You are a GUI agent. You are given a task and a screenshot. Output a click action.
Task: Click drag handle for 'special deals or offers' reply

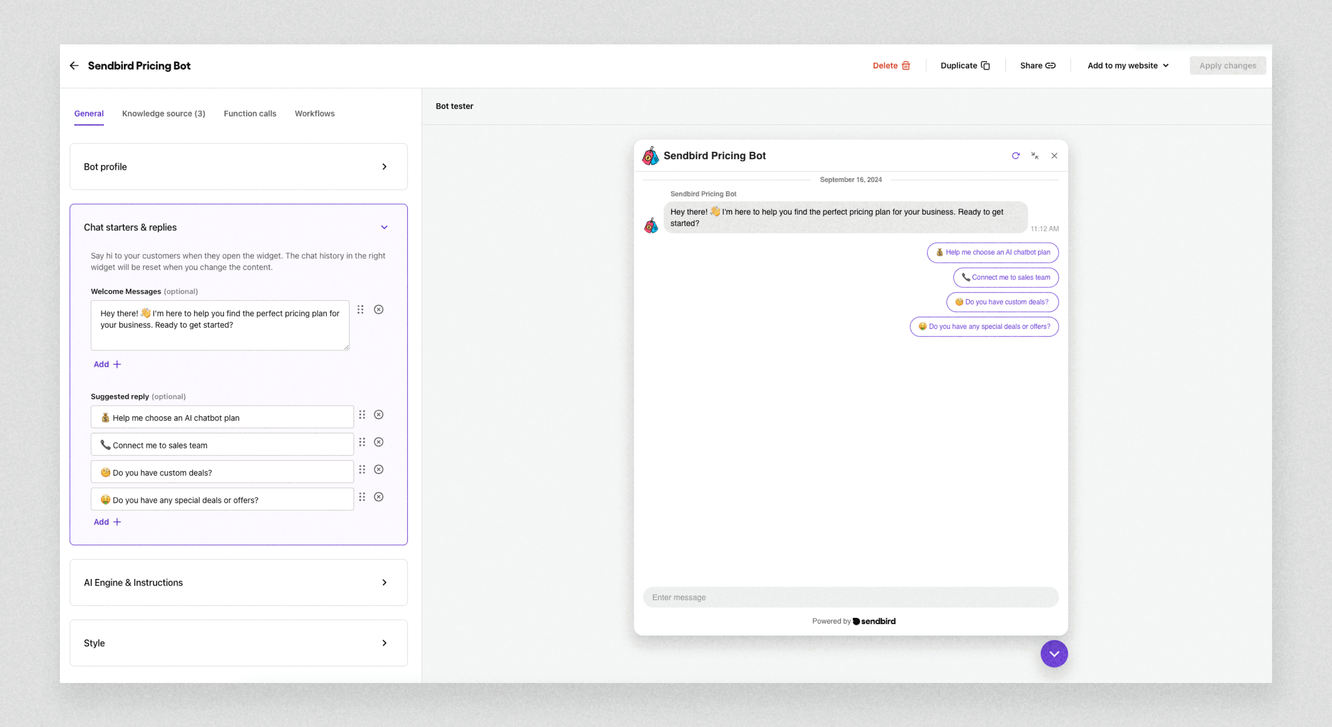[362, 497]
